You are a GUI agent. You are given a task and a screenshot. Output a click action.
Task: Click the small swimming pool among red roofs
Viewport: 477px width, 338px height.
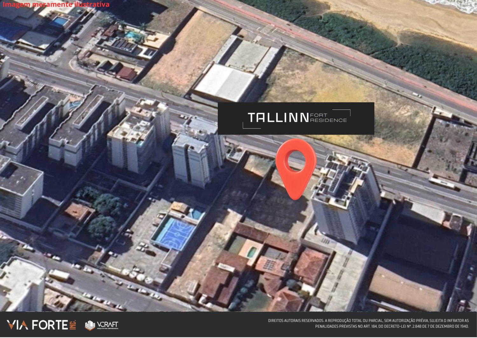pos(252,252)
